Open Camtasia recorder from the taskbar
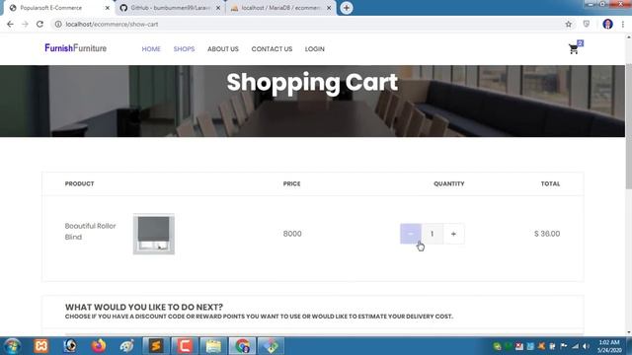 (185, 346)
